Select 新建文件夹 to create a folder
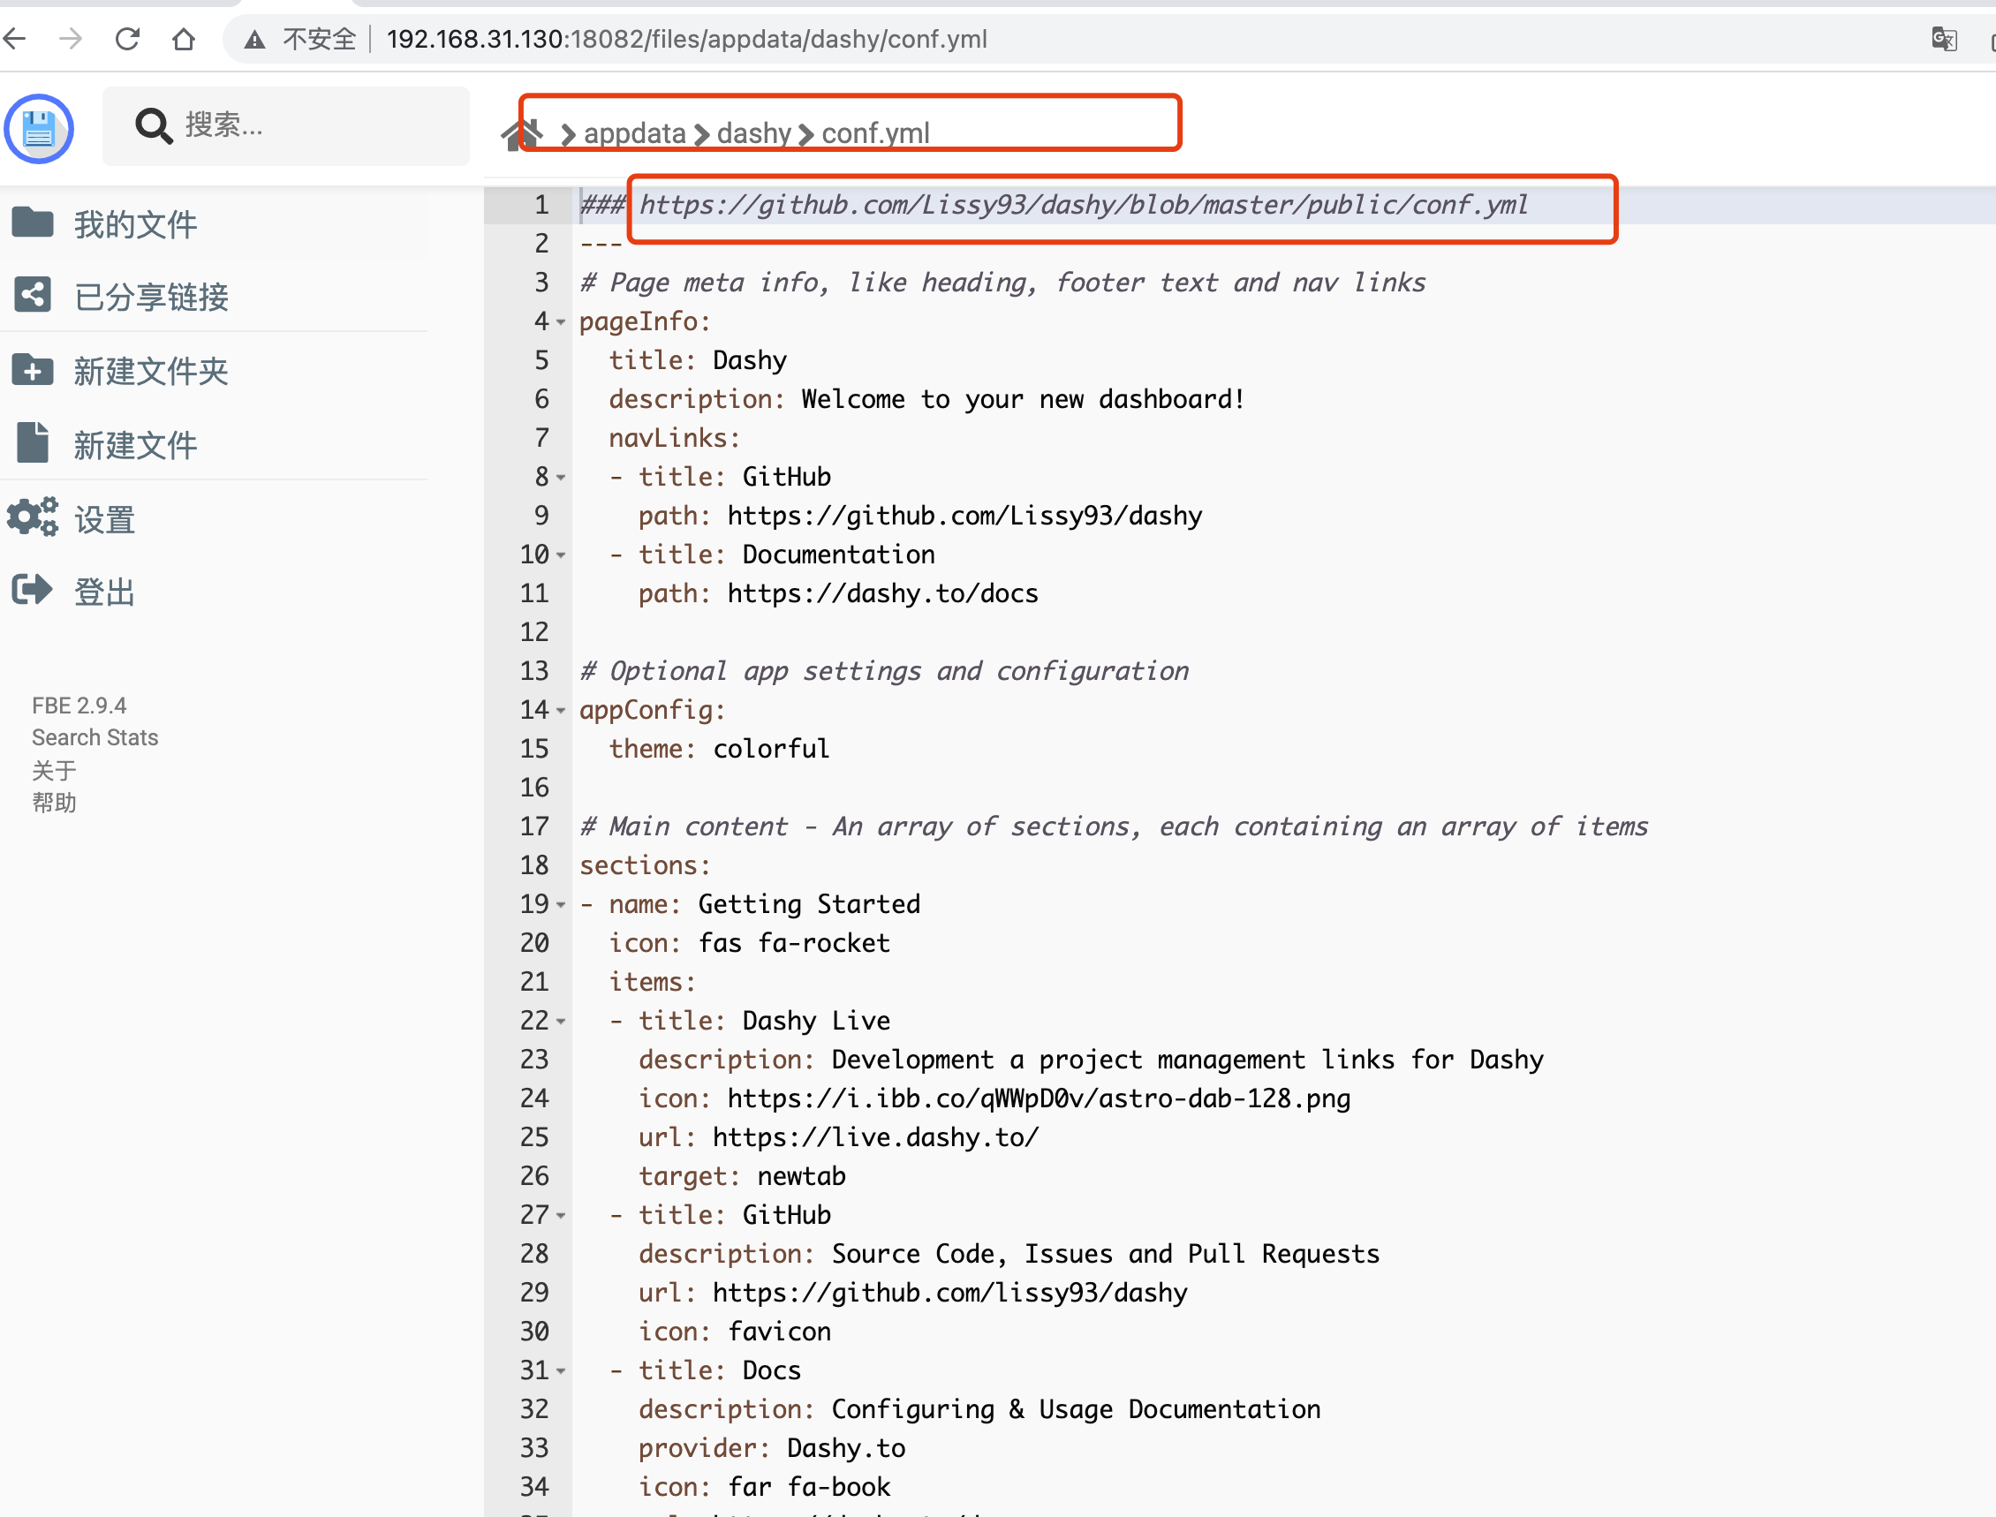This screenshot has height=1517, width=1996. [x=151, y=371]
